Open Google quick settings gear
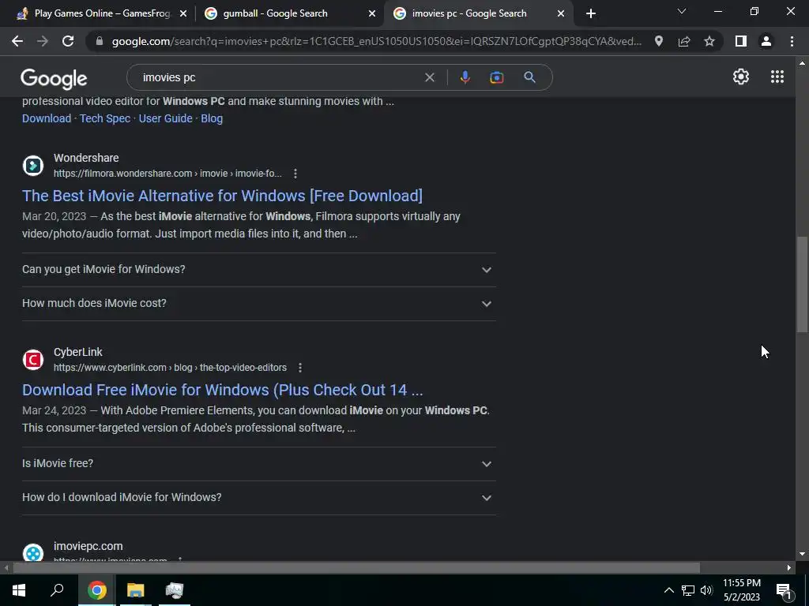 (x=741, y=77)
